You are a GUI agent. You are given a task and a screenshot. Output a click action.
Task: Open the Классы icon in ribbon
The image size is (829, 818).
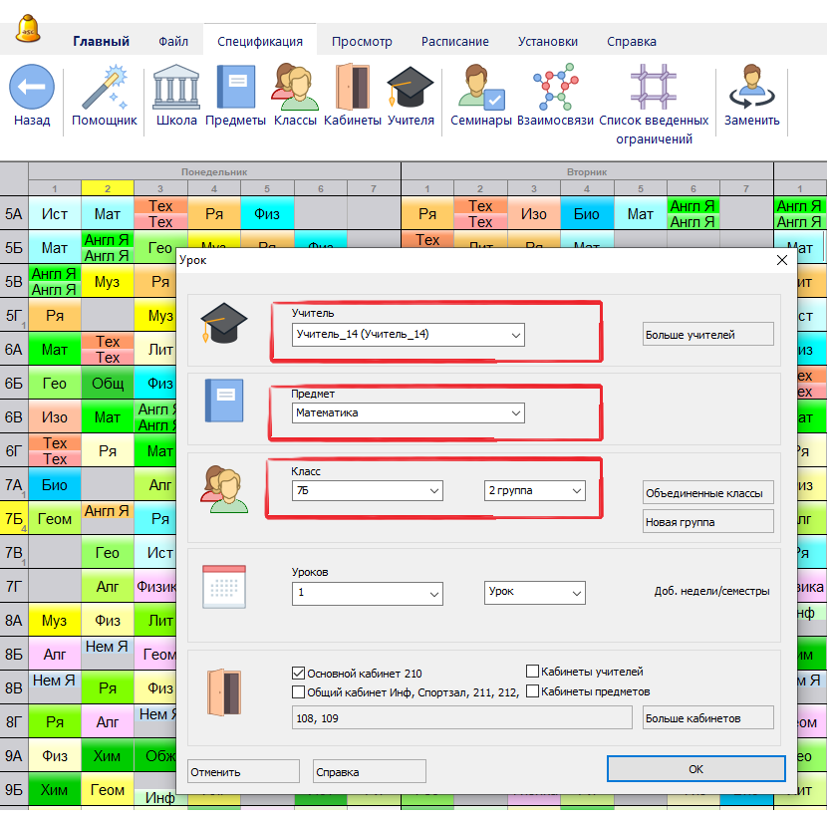(x=294, y=88)
